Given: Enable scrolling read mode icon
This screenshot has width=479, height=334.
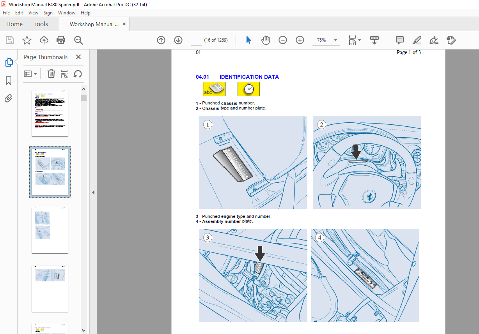Looking at the screenshot, I should [374, 40].
